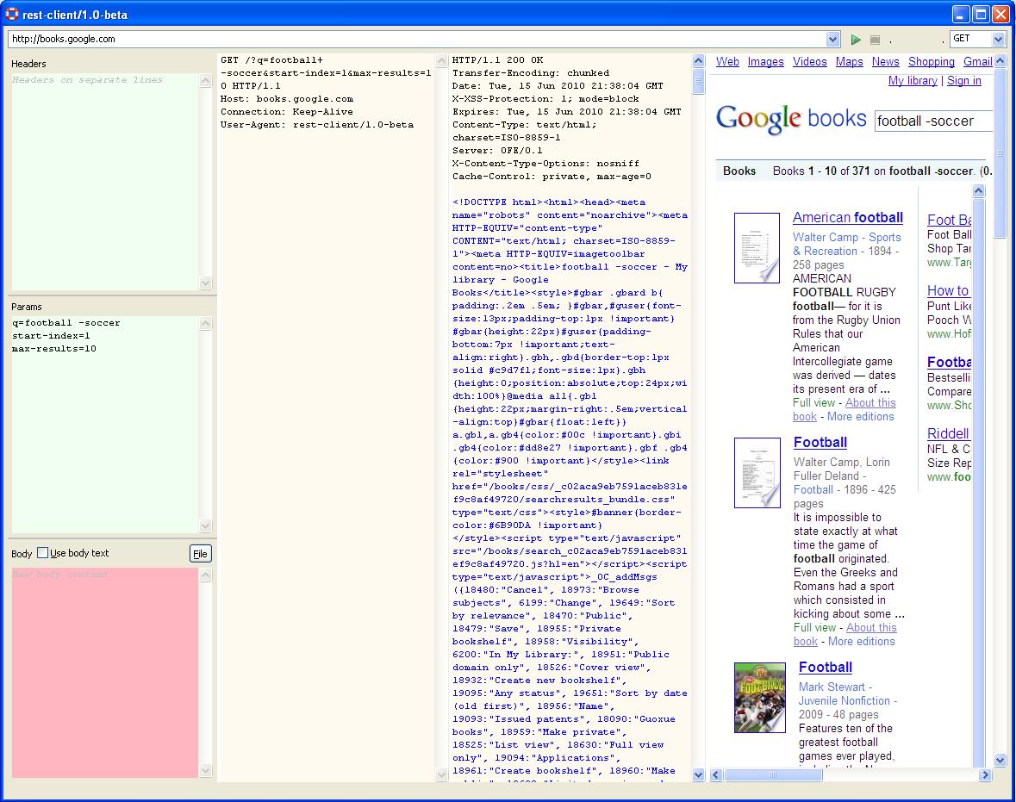Open the American football book title link
The width and height of the screenshot is (1016, 802).
[x=848, y=218]
